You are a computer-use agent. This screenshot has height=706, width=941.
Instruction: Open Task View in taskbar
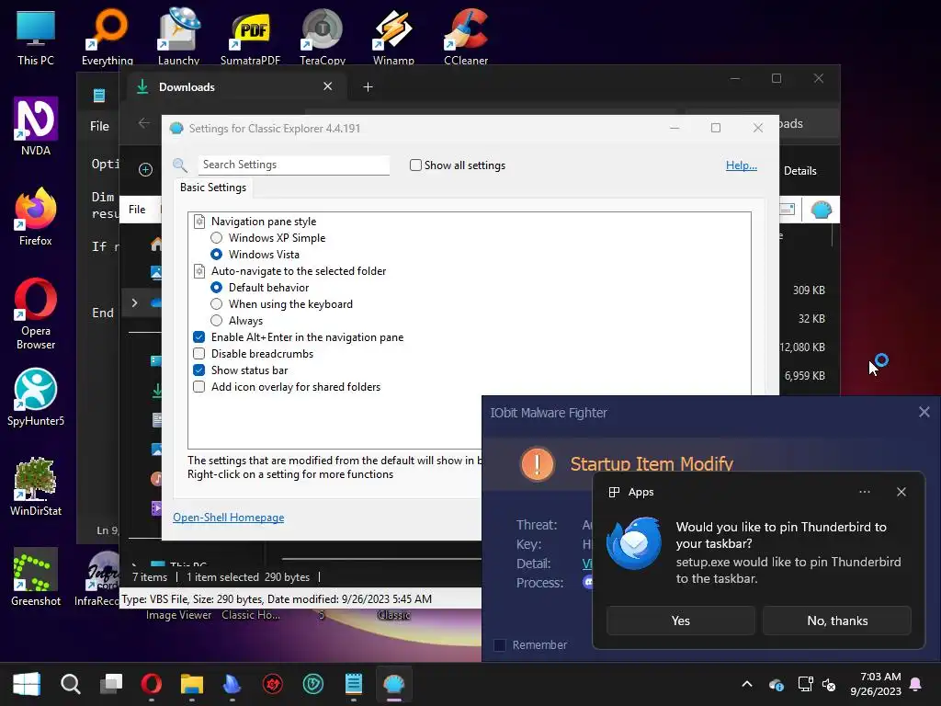[x=111, y=684]
